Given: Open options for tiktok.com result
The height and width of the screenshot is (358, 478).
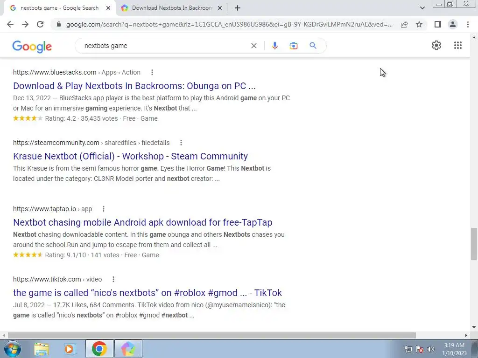Looking at the screenshot, I should point(113,280).
